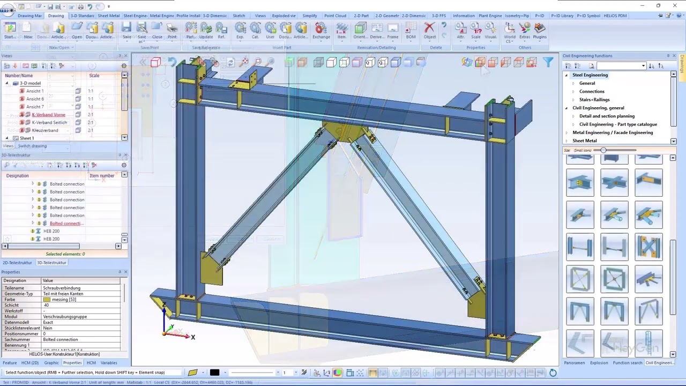Click the Scale properties icon
Image resolution: width=686 pixels, height=386 pixels.
[x=475, y=30]
